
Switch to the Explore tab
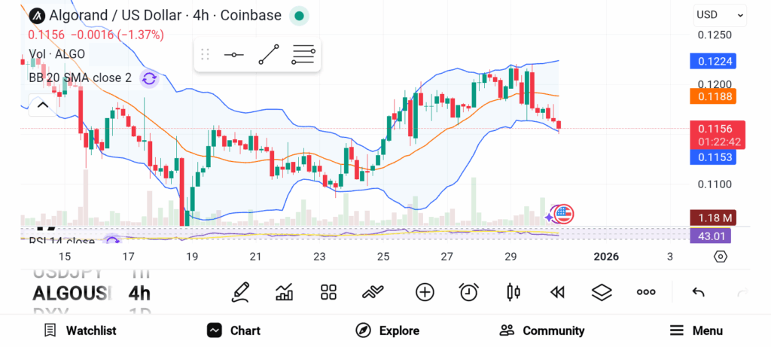click(x=387, y=330)
